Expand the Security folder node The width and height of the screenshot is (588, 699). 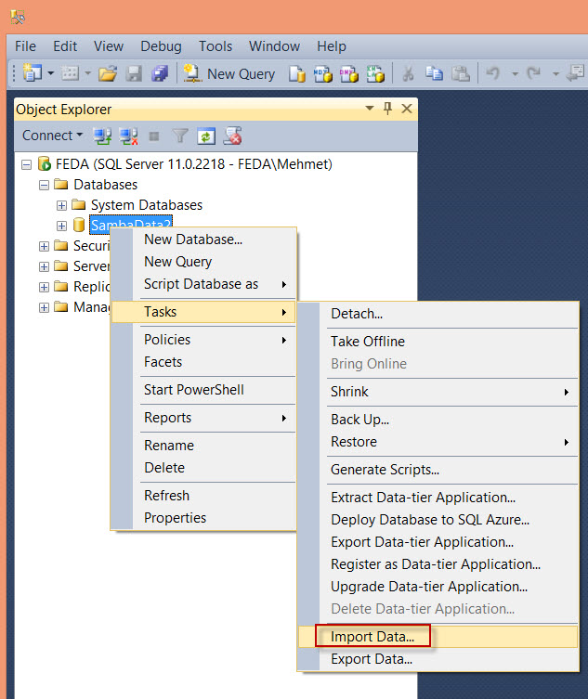coord(44,247)
